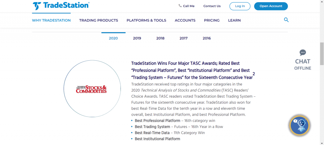
Task: Select the 2020 awards tab
Action: 113,38
